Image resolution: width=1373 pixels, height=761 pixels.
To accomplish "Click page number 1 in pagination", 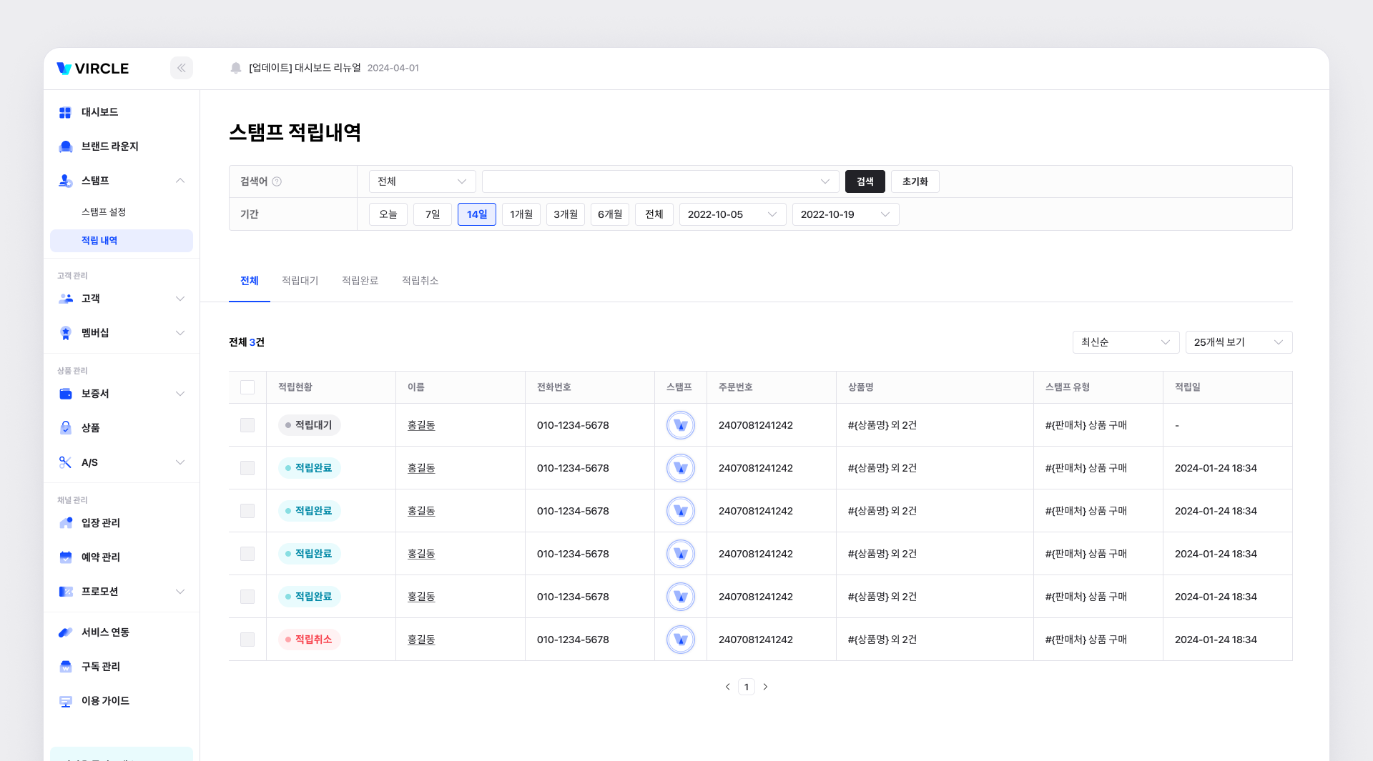I will [x=747, y=687].
